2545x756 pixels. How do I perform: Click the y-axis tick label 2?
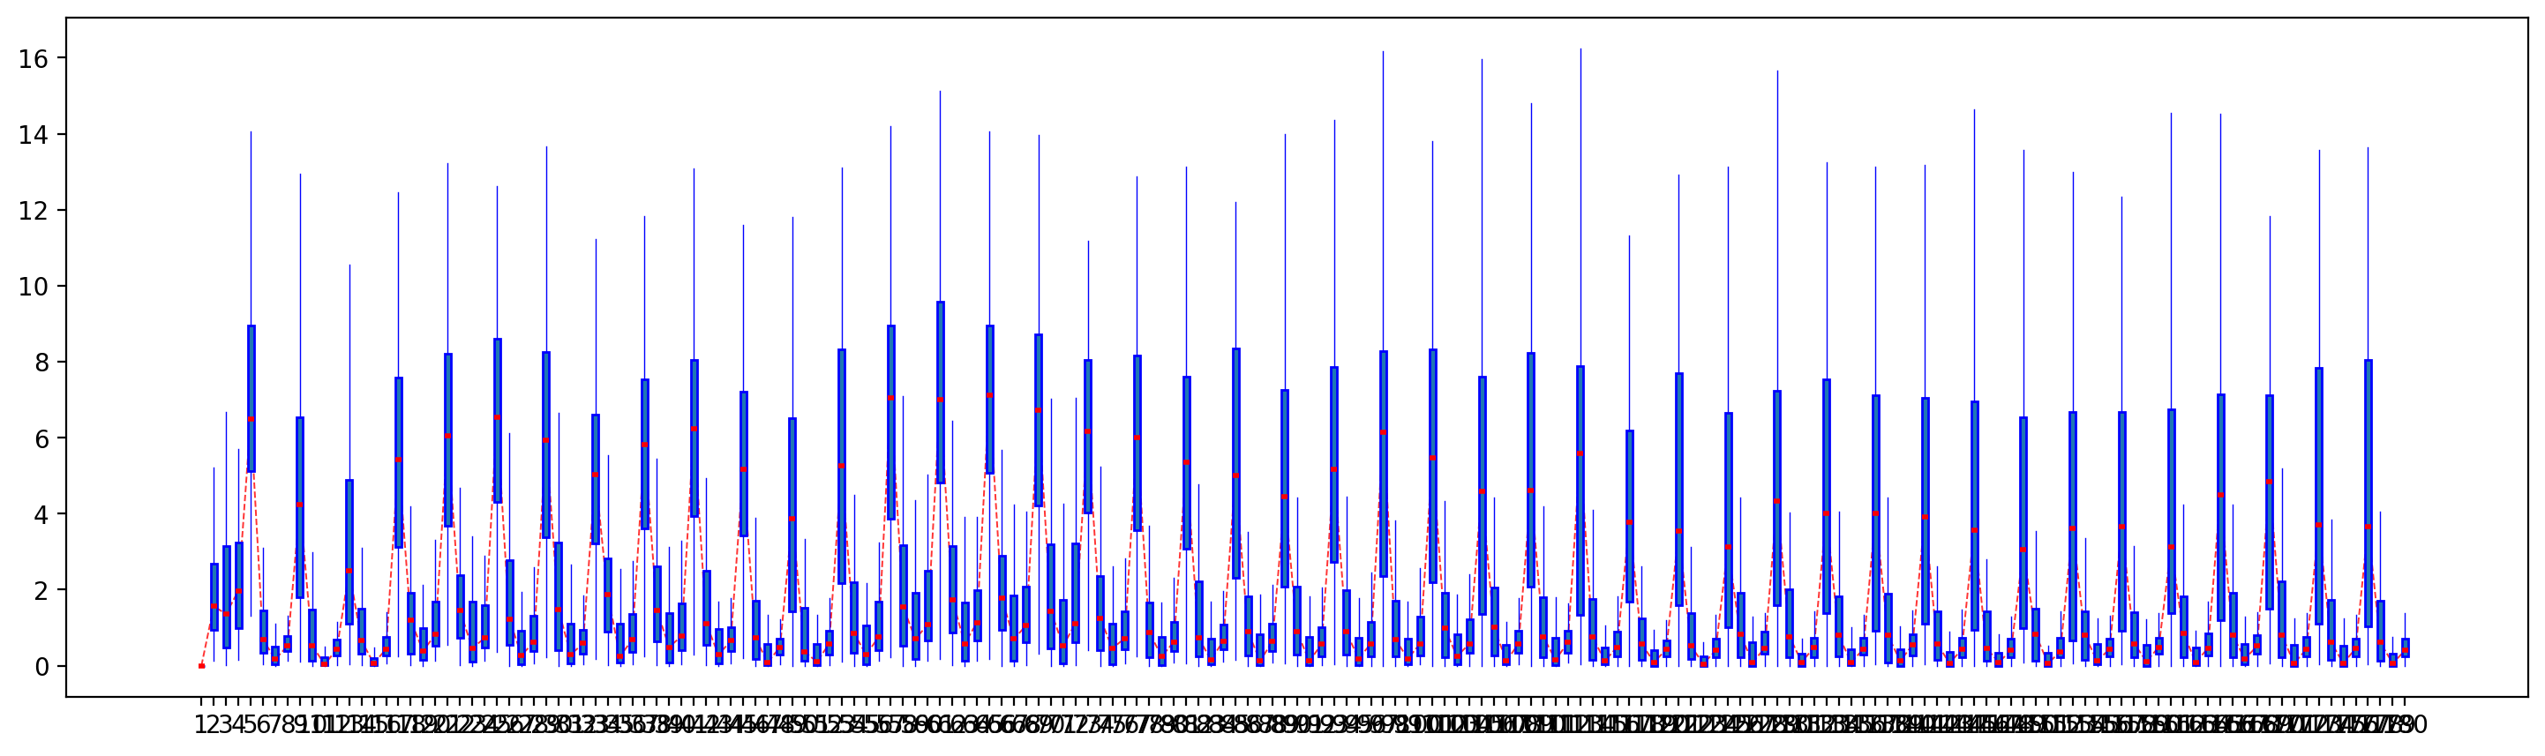(x=41, y=591)
